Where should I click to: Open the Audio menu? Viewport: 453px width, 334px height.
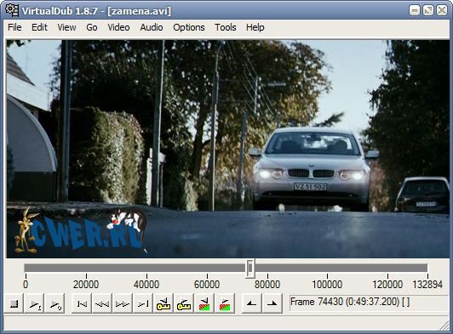(152, 27)
